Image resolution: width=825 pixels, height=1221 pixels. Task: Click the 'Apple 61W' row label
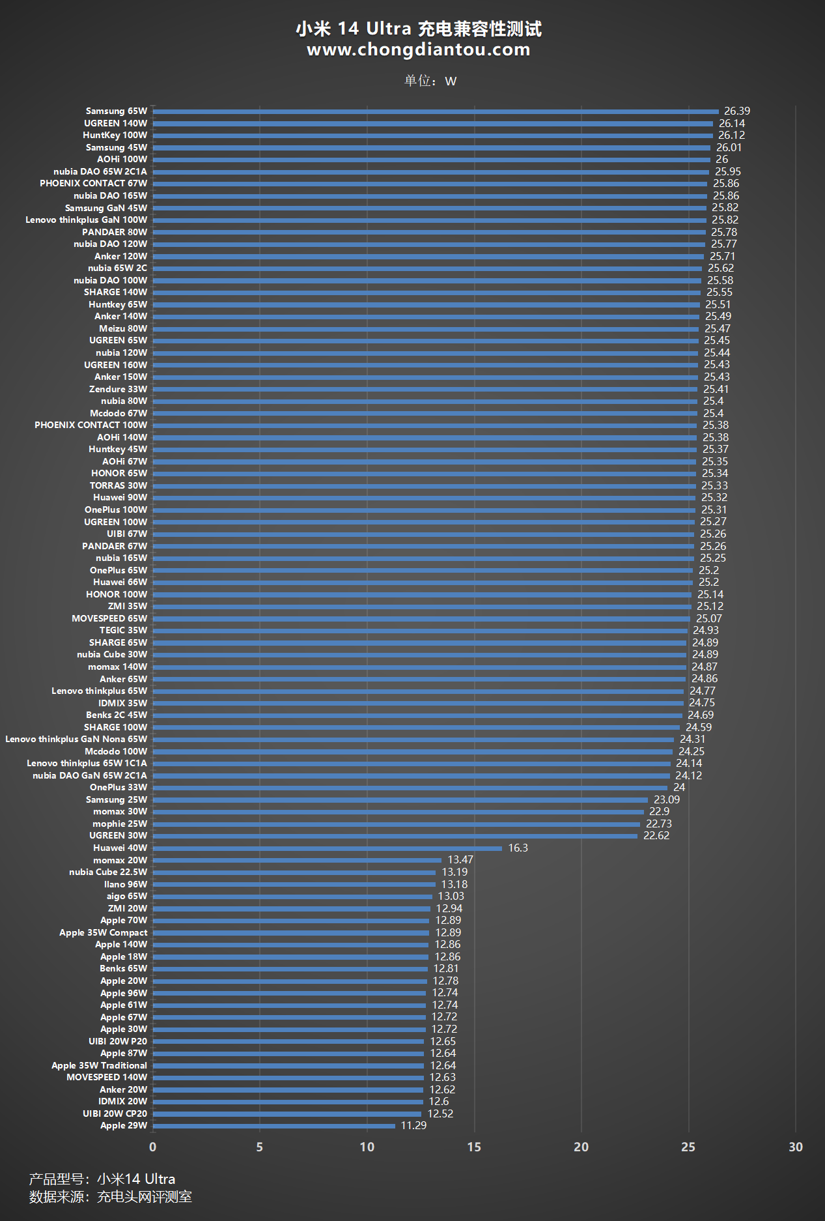point(124,1005)
